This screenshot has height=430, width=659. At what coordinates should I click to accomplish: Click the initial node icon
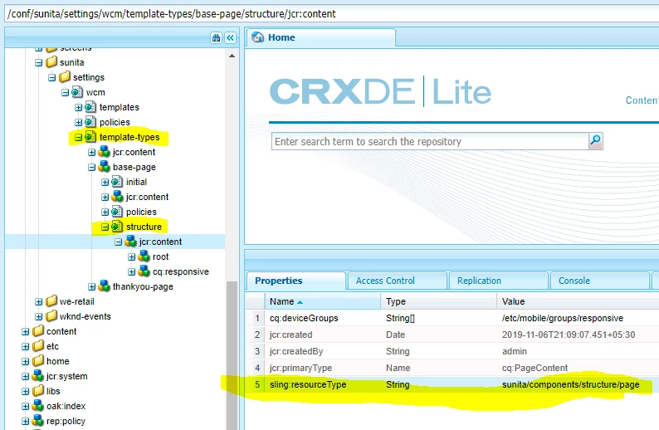(x=117, y=182)
